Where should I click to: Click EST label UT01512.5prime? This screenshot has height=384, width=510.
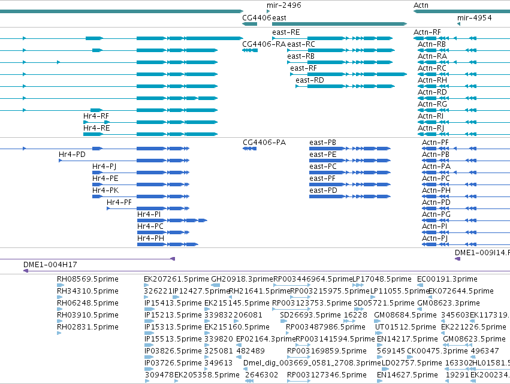(406, 327)
